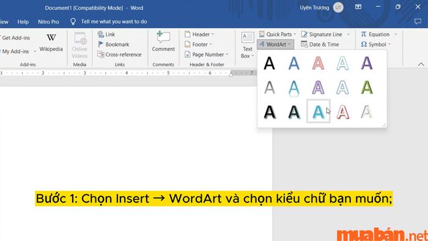
Task: Choose black fill WordArt style
Action: [x=270, y=64]
